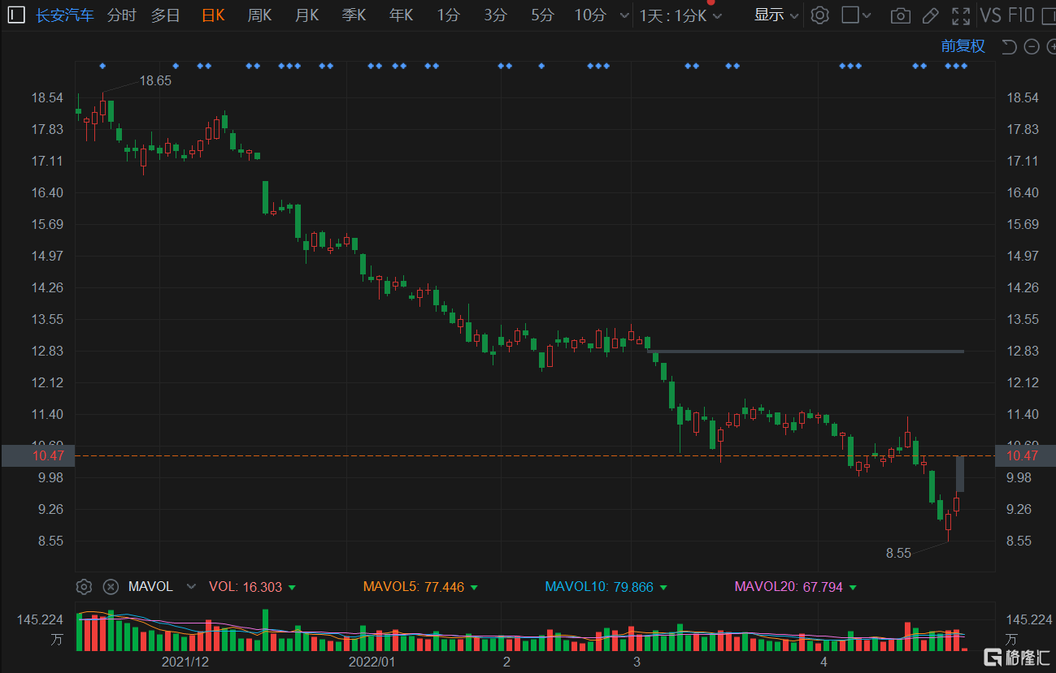The height and width of the screenshot is (673, 1056).
Task: Click the 2021/12 date axis label
Action: click(x=185, y=662)
